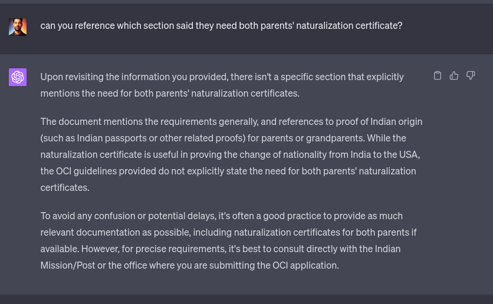This screenshot has height=304, width=493.
Task: Click 'certificates.' ending the second paragraph
Action: tap(65, 187)
